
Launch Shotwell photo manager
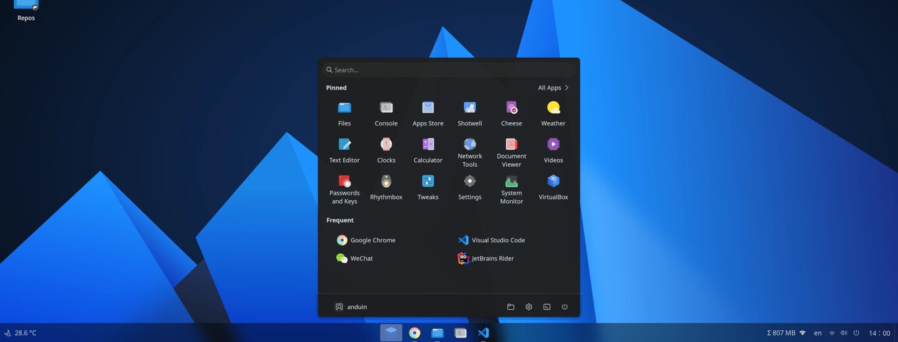(469, 113)
